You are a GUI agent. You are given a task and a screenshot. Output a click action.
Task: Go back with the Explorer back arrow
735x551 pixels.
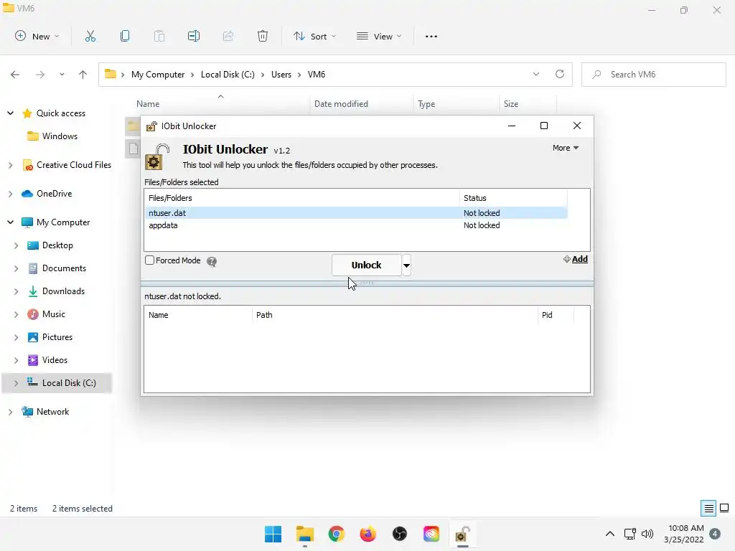click(x=15, y=75)
